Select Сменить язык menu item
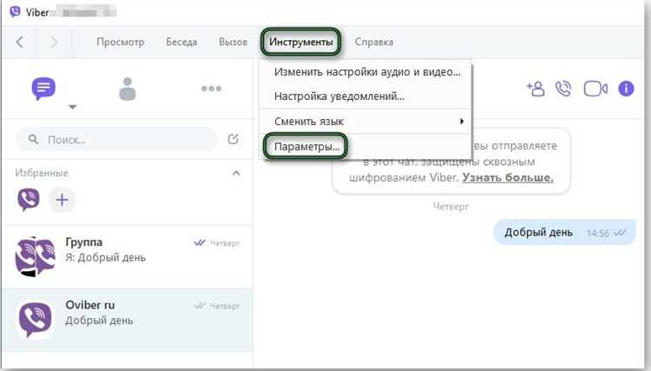This screenshot has height=371, width=651. [365, 122]
